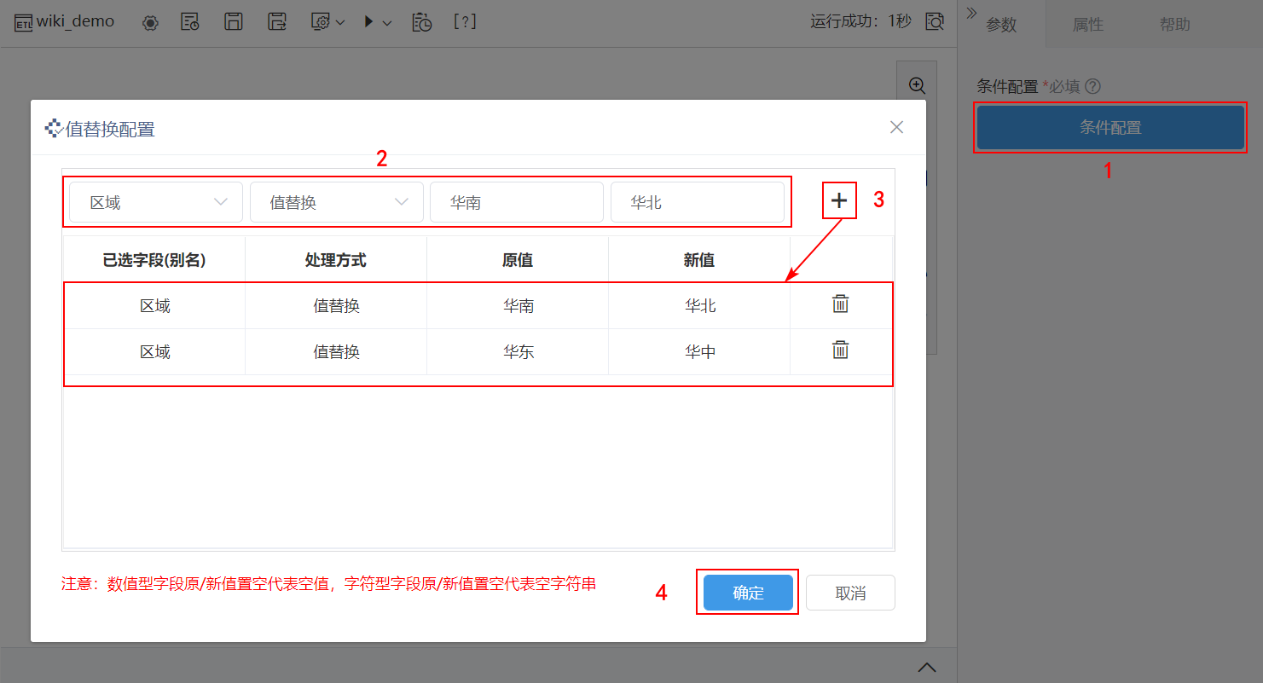Screen dimensions: 1263x683
Task: Click the log search icon beside 运行成功
Action: (x=936, y=22)
